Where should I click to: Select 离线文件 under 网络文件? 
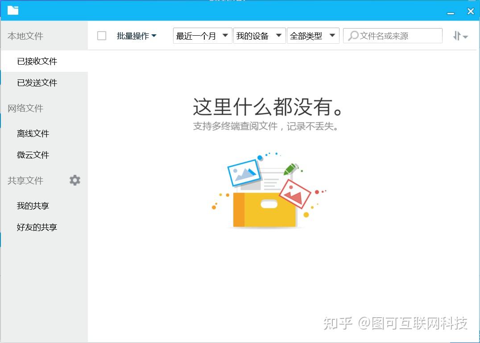click(x=33, y=133)
